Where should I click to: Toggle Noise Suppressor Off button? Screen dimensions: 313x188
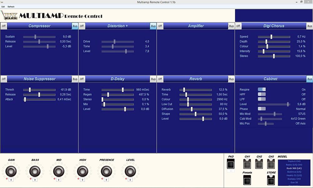(4, 79)
